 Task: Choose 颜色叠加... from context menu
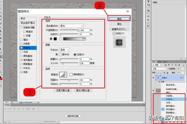(171, 106)
